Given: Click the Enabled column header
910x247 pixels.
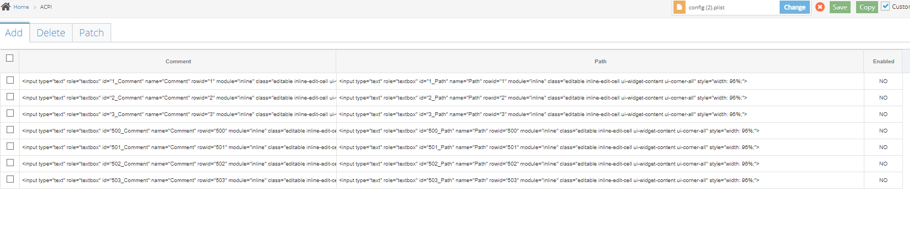Looking at the screenshot, I should (x=883, y=62).
